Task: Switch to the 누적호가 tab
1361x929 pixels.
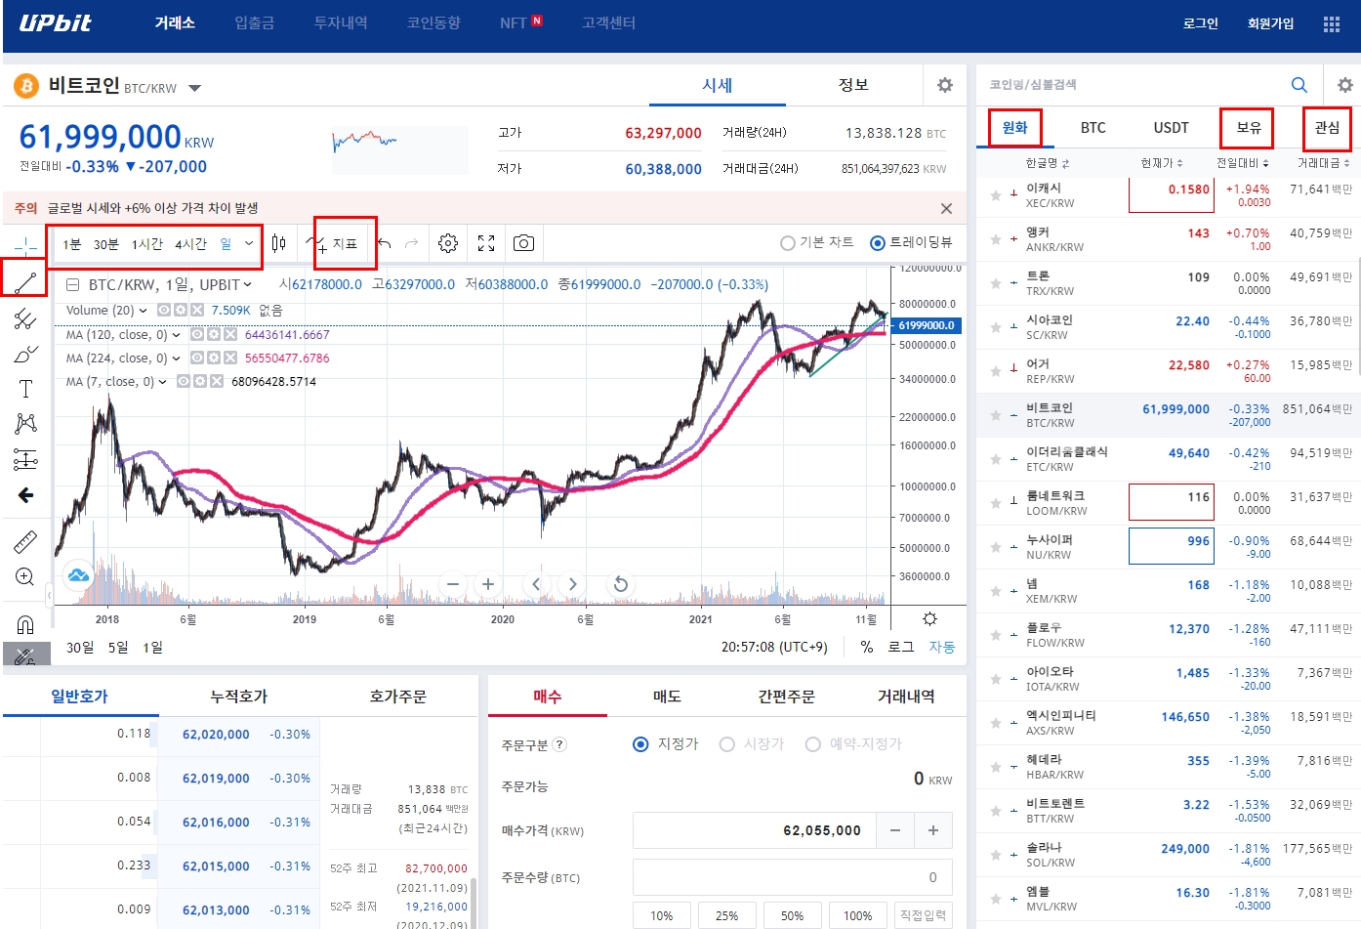Action: point(238,696)
